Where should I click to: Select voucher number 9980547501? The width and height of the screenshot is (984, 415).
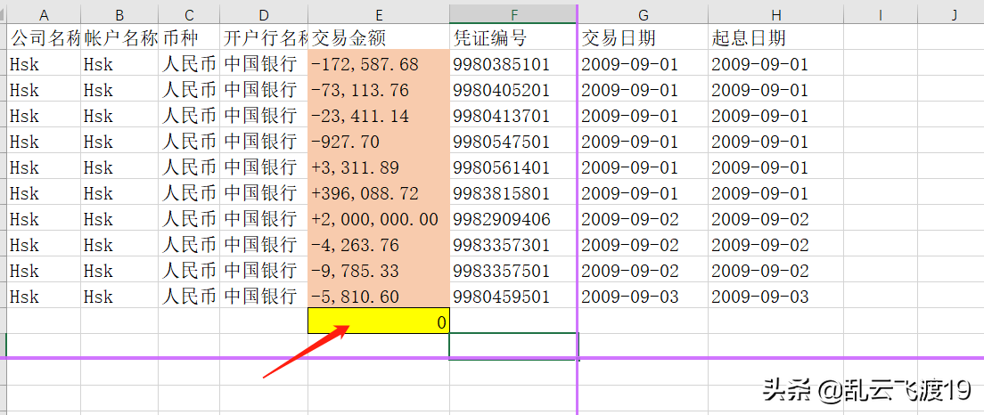tap(514, 141)
